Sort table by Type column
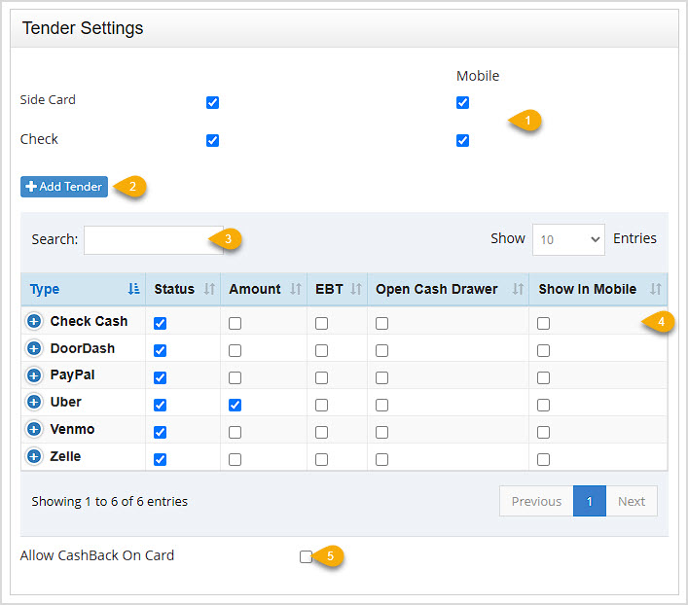Image resolution: width=688 pixels, height=605 pixels. [84, 289]
